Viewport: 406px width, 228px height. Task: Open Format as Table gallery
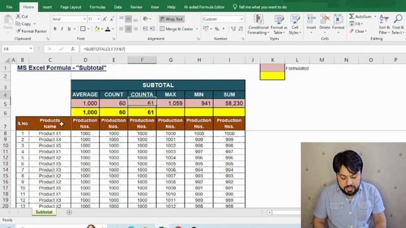[x=279, y=25]
